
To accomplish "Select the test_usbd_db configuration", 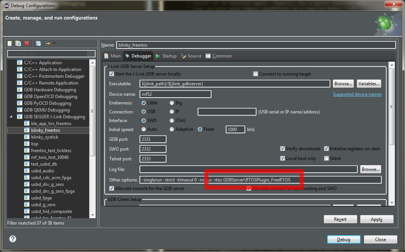I will [44, 164].
